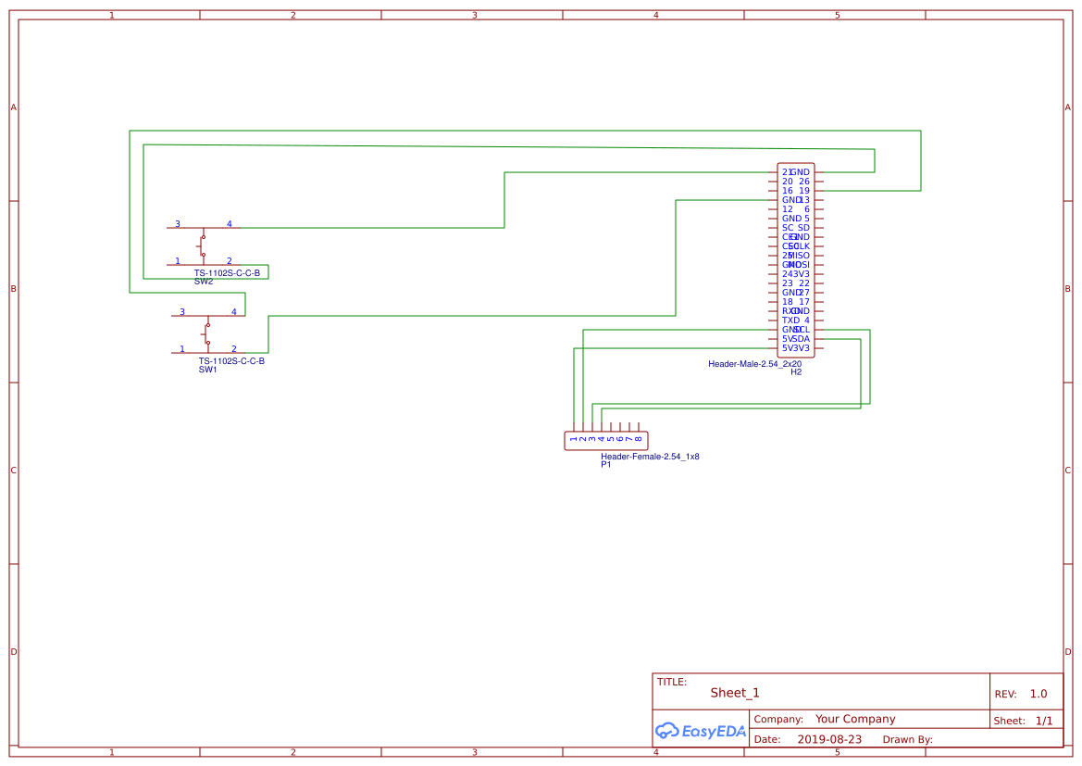Toggle the contact between pins 1 and 2 of SW2
Image resolution: width=1082 pixels, height=766 pixels.
(x=204, y=254)
